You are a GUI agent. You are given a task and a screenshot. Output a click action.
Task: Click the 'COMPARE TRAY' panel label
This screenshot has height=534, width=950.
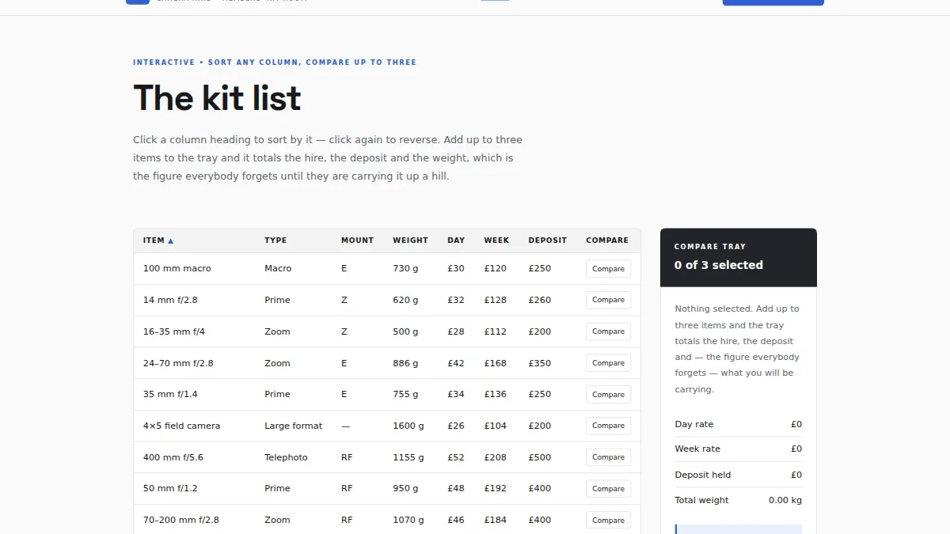[x=710, y=247]
